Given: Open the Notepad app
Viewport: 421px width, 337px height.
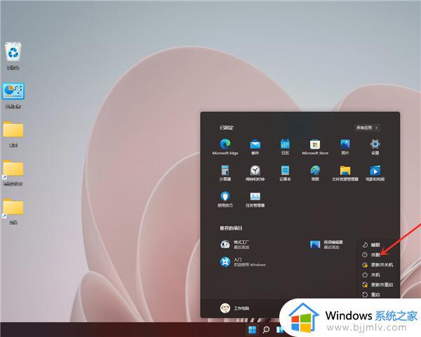Looking at the screenshot, I should tap(286, 172).
